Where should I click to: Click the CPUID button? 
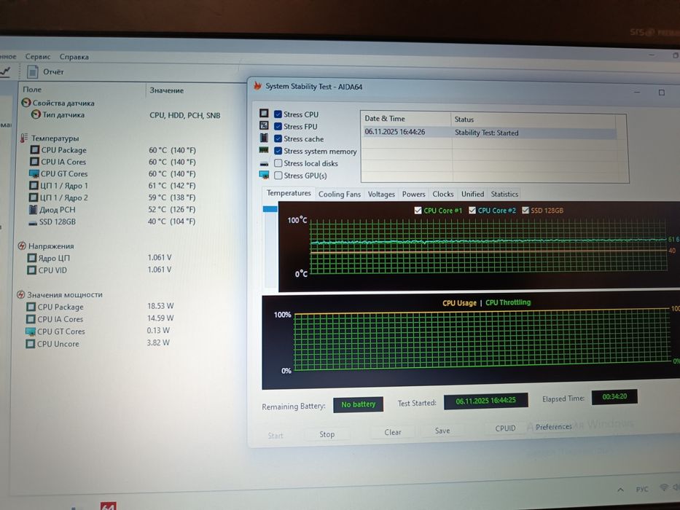pyautogui.click(x=505, y=428)
